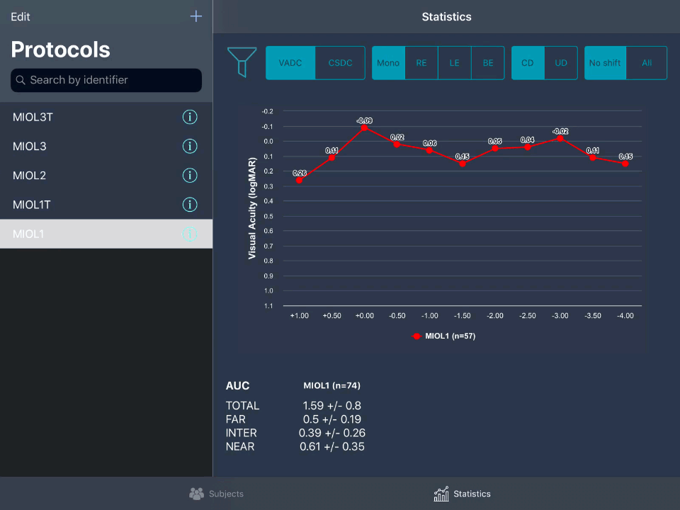Click the TOTAL AUC value 1.59 +/- 0.8
The height and width of the screenshot is (510, 680).
pos(331,406)
